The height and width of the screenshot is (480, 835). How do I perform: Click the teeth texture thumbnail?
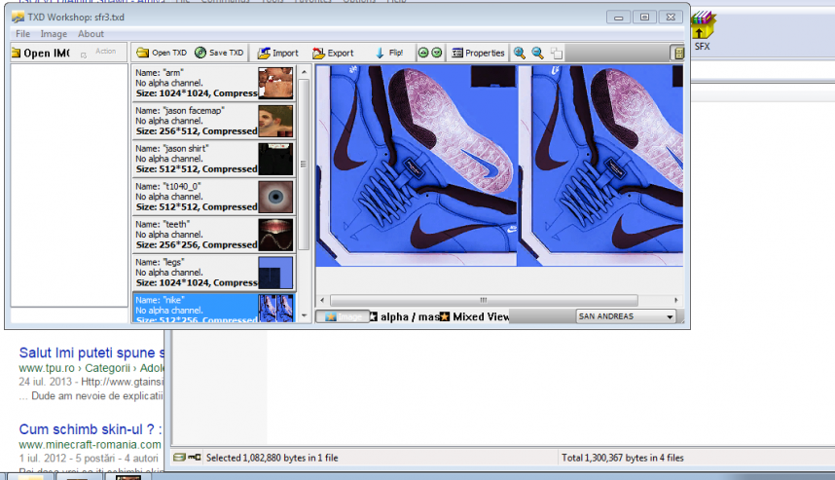click(275, 235)
